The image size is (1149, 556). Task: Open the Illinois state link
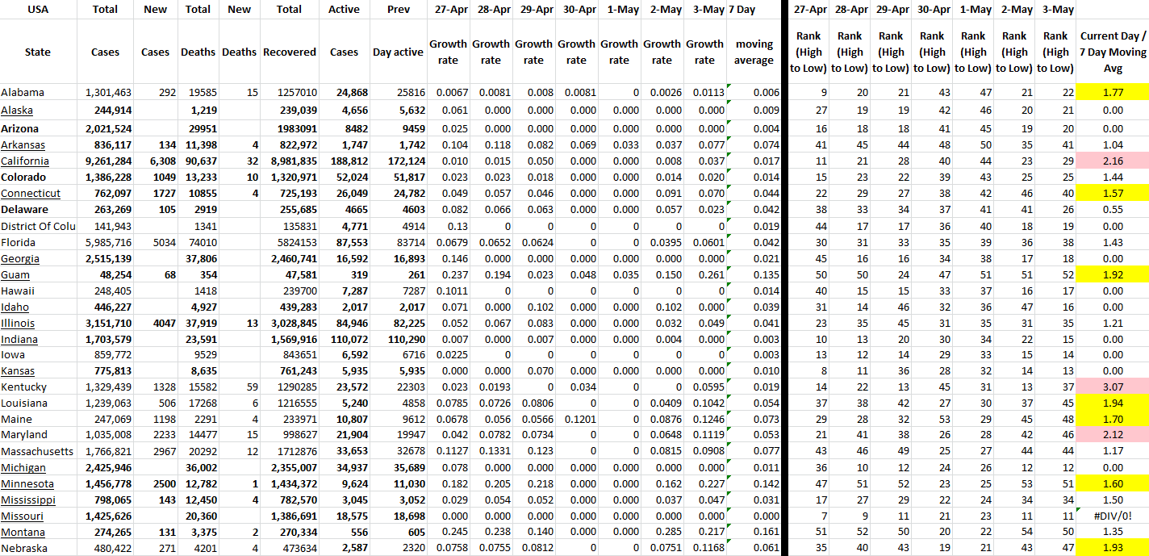tap(19, 323)
